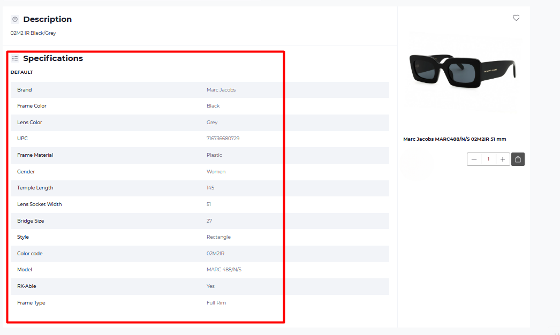Click the Gender row label
This screenshot has height=335, width=560.
click(x=26, y=171)
